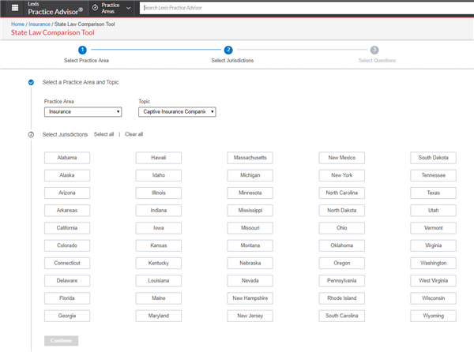This screenshot has height=352, width=474.
Task: Select the Colorado jurisdiction button
Action: pyautogui.click(x=67, y=245)
